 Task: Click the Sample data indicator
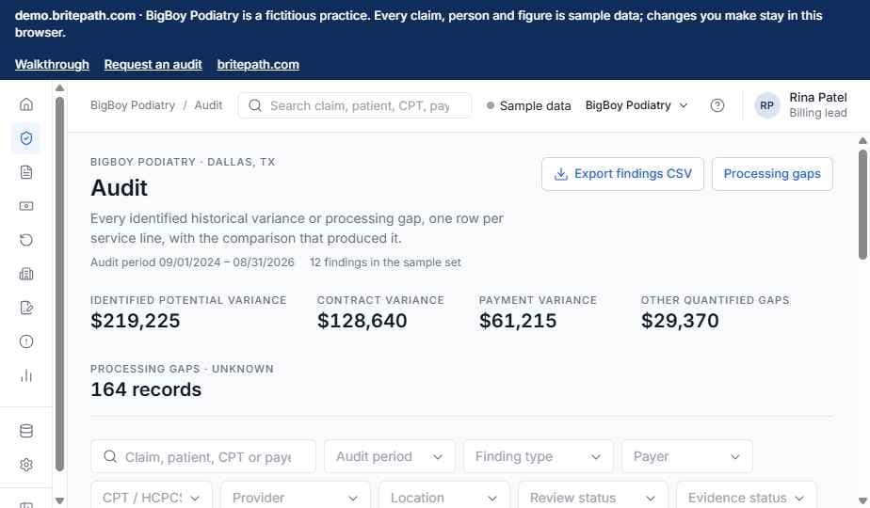pos(529,105)
